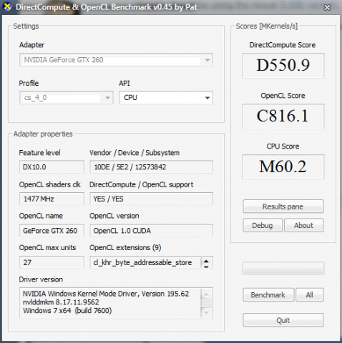Viewport: 342px width, 343px height.
Task: Click the Driver version scrollbar thumb
Action: (x=206, y=303)
